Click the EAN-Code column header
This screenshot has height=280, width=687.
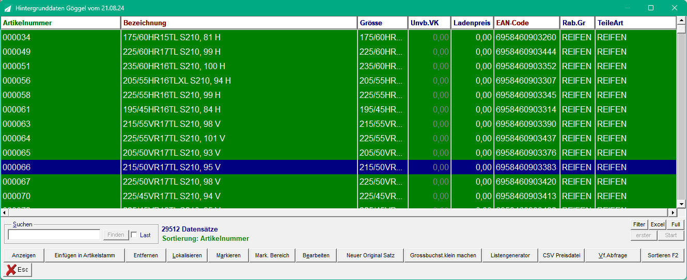(x=527, y=23)
